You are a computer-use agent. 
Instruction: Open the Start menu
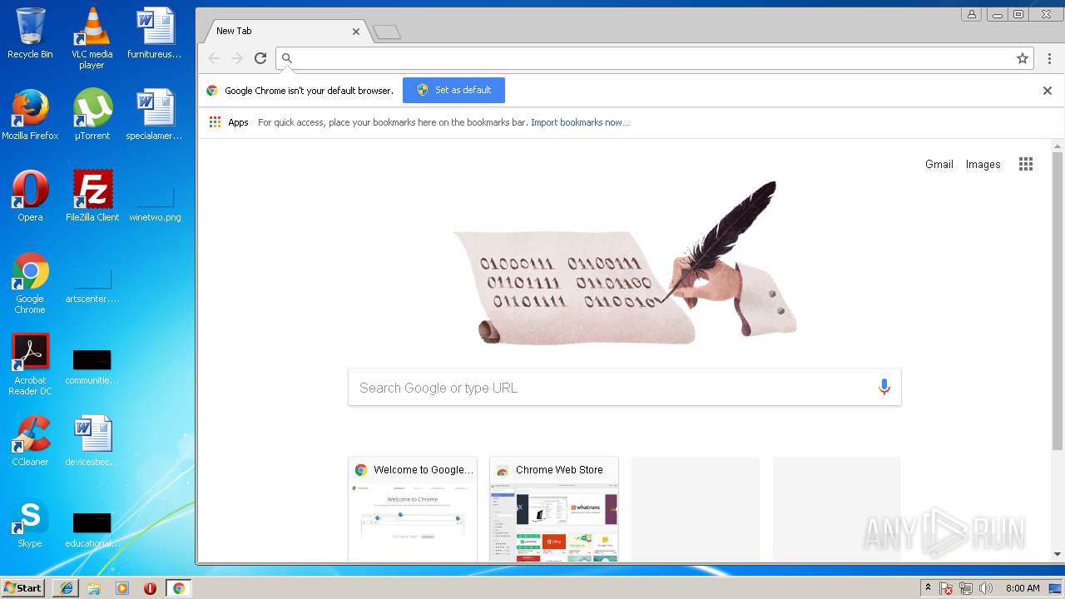[x=22, y=588]
